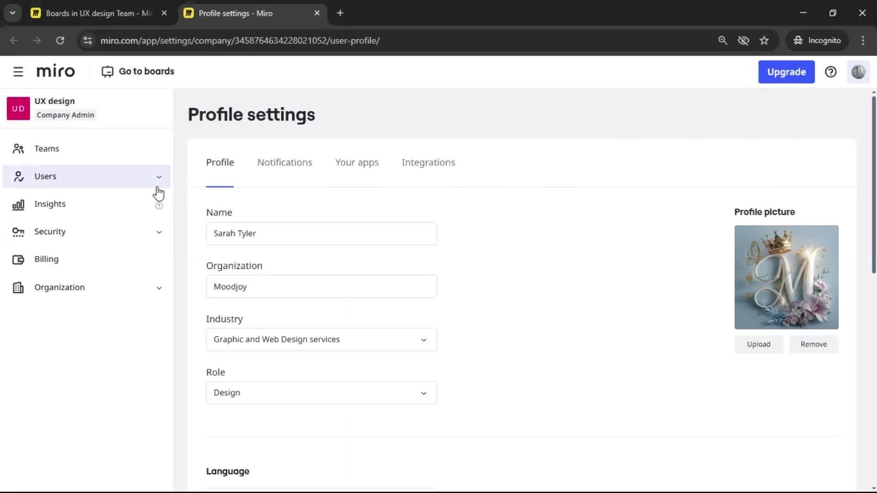877x493 pixels.
Task: Open Billing in the sidebar
Action: pyautogui.click(x=86, y=259)
